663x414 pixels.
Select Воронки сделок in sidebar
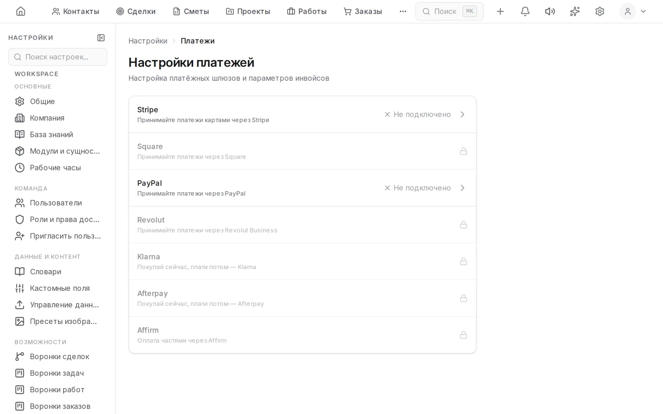pyautogui.click(x=58, y=356)
